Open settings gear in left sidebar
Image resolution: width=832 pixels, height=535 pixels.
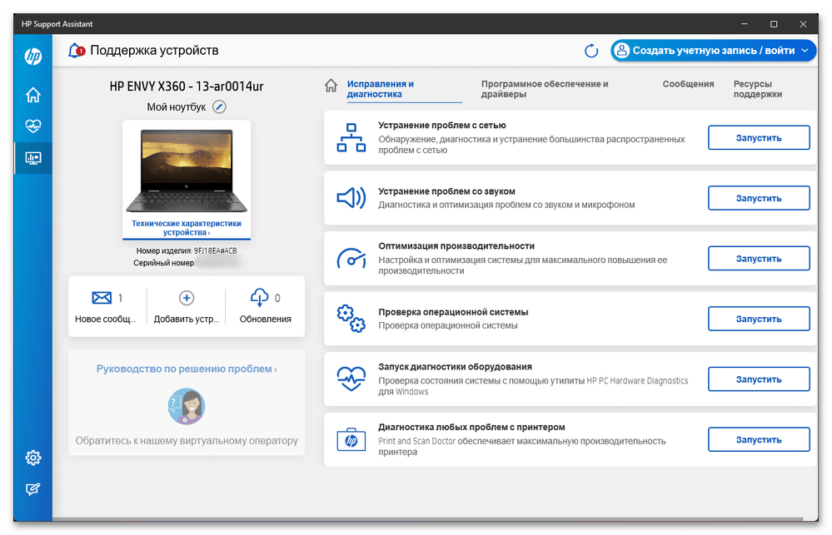pos(33,458)
